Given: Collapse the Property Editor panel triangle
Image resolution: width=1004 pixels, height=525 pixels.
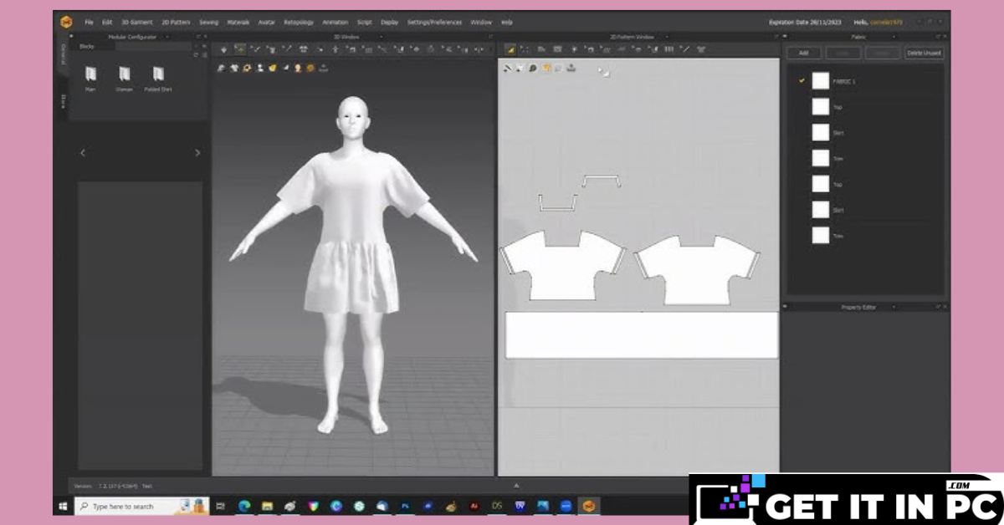Looking at the screenshot, I should (786, 307).
